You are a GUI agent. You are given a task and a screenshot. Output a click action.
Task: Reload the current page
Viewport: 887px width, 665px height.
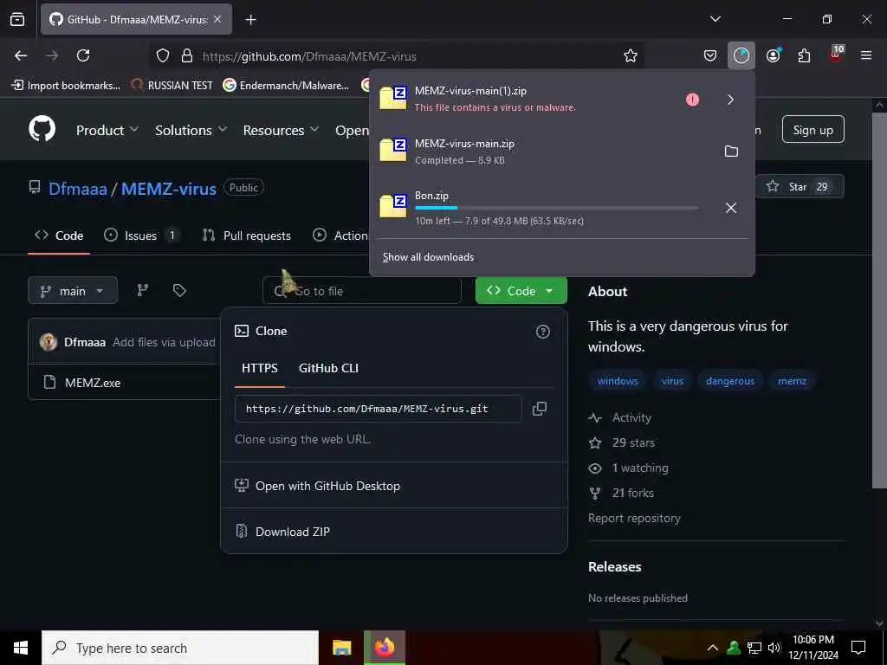coord(83,55)
